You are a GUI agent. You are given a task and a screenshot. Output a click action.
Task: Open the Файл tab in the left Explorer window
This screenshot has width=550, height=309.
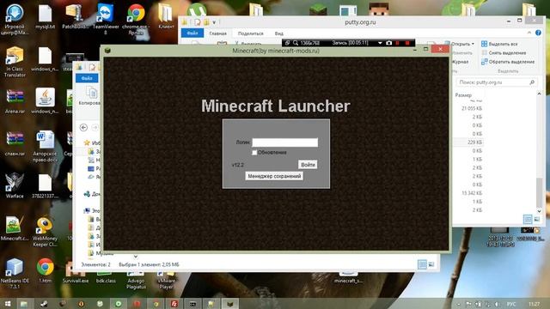coord(87,78)
